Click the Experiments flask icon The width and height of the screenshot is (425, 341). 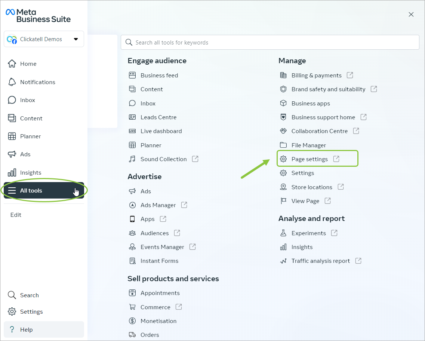[x=283, y=233]
